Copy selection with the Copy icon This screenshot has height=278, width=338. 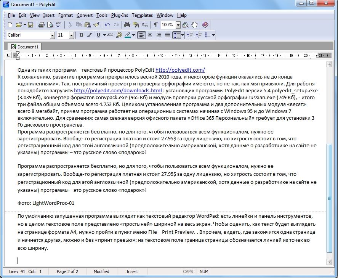pos(79,25)
